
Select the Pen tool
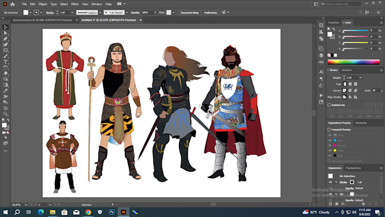6,39
